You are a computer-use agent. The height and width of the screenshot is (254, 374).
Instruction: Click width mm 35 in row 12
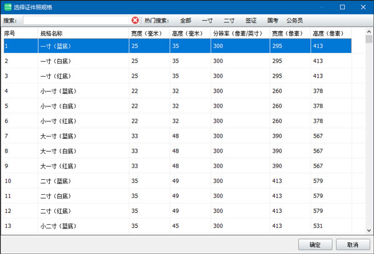tap(135, 211)
